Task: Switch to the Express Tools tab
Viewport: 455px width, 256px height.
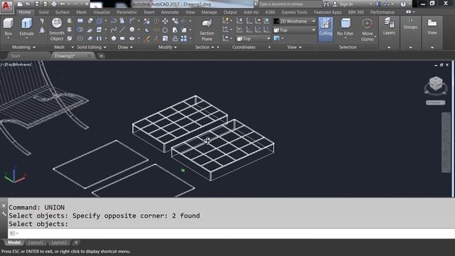Action: pyautogui.click(x=294, y=12)
